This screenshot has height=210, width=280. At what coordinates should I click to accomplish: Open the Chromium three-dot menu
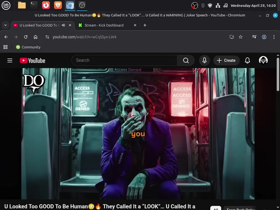(274, 37)
